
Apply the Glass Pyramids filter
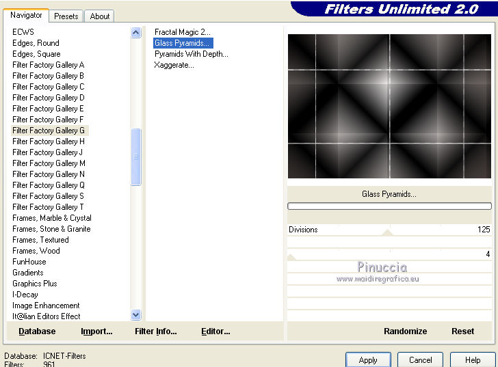coord(368,359)
